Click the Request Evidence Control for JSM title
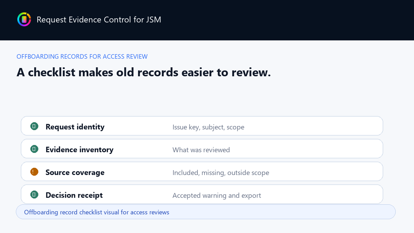 point(99,20)
